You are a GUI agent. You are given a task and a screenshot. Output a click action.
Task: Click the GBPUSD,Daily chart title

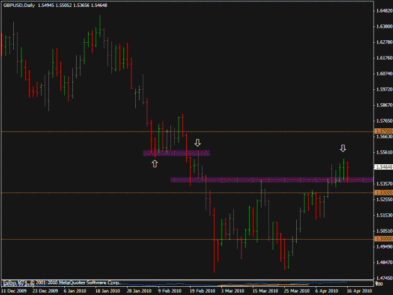pyautogui.click(x=19, y=5)
